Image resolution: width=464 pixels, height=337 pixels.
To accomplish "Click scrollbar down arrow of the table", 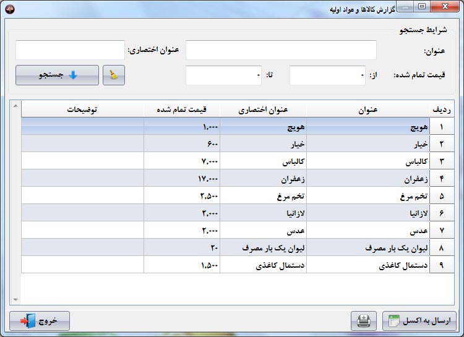I will click(15, 300).
